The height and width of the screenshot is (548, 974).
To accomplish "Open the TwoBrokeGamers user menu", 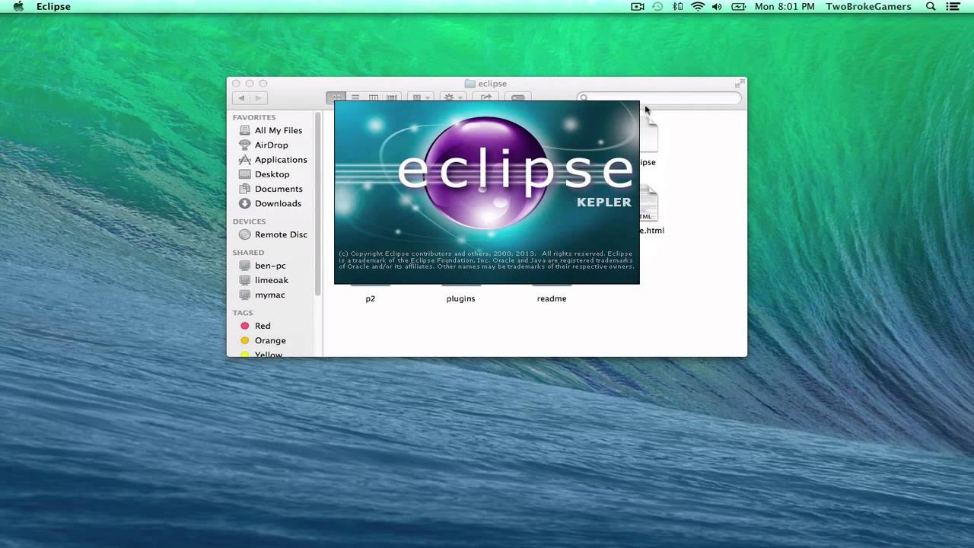I will click(868, 7).
